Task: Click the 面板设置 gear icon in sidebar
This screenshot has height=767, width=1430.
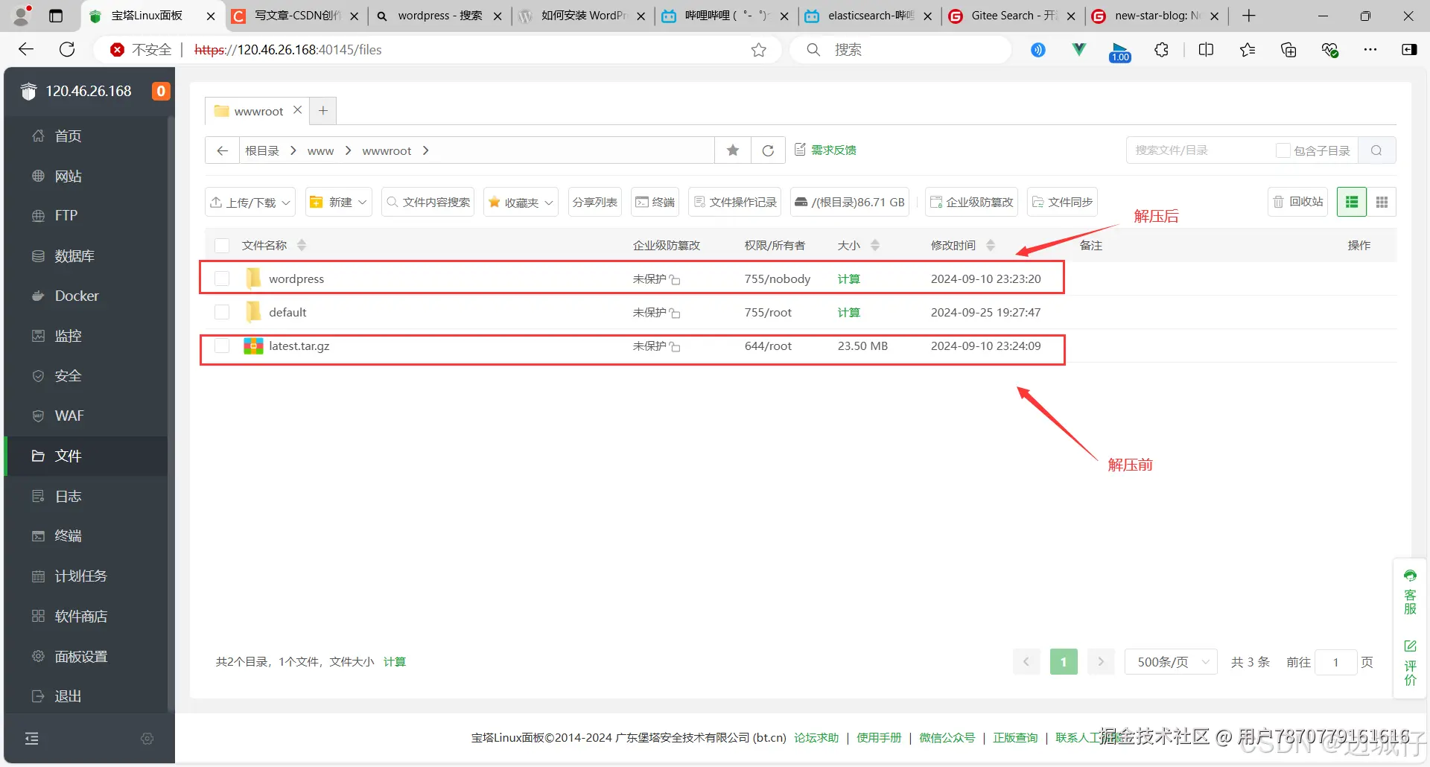Action: pyautogui.click(x=38, y=656)
